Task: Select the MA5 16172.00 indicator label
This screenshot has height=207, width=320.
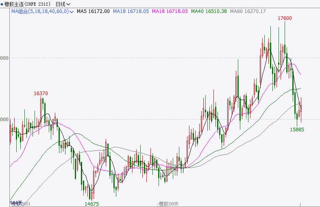Action: tap(93, 11)
